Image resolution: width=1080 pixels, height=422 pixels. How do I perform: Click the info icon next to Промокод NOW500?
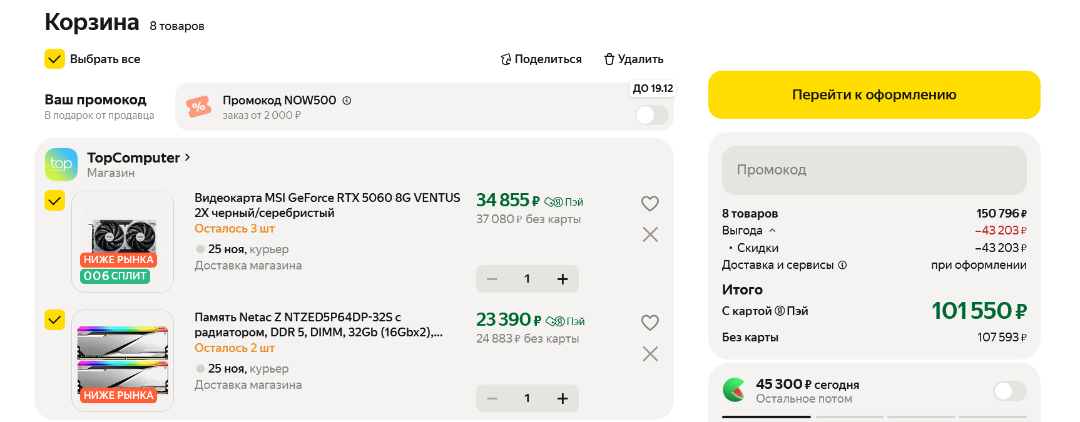pyautogui.click(x=347, y=101)
